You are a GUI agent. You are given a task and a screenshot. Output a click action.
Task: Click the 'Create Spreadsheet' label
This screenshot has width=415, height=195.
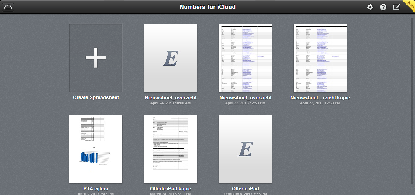click(96, 98)
